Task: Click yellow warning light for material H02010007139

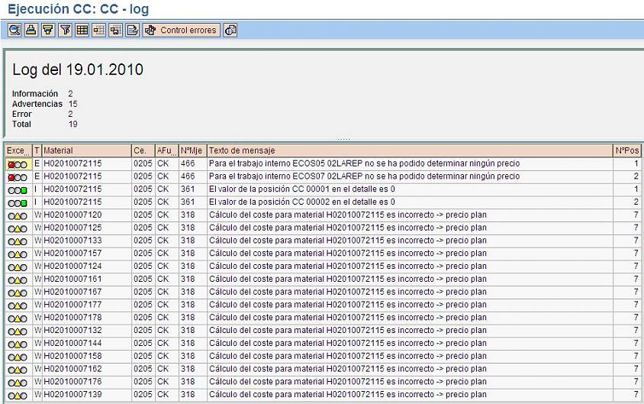Action: (x=18, y=395)
